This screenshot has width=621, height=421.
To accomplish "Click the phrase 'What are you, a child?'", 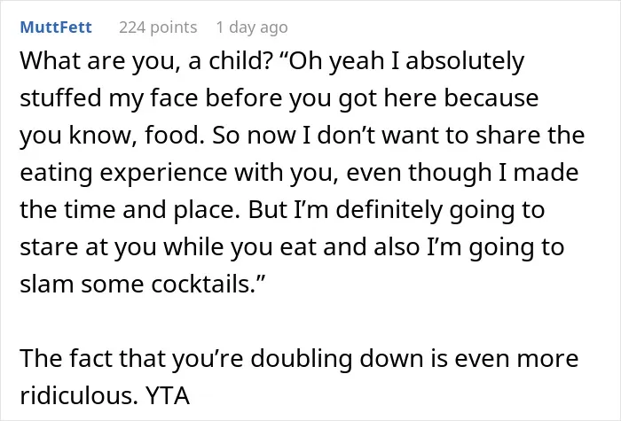I will click(x=145, y=61).
